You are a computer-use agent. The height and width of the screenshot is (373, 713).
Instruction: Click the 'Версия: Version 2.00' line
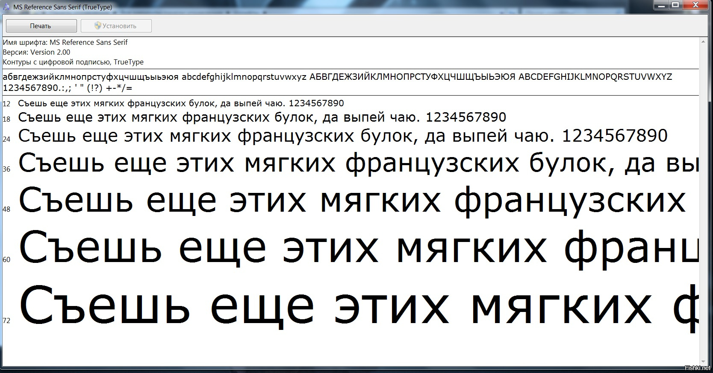36,52
